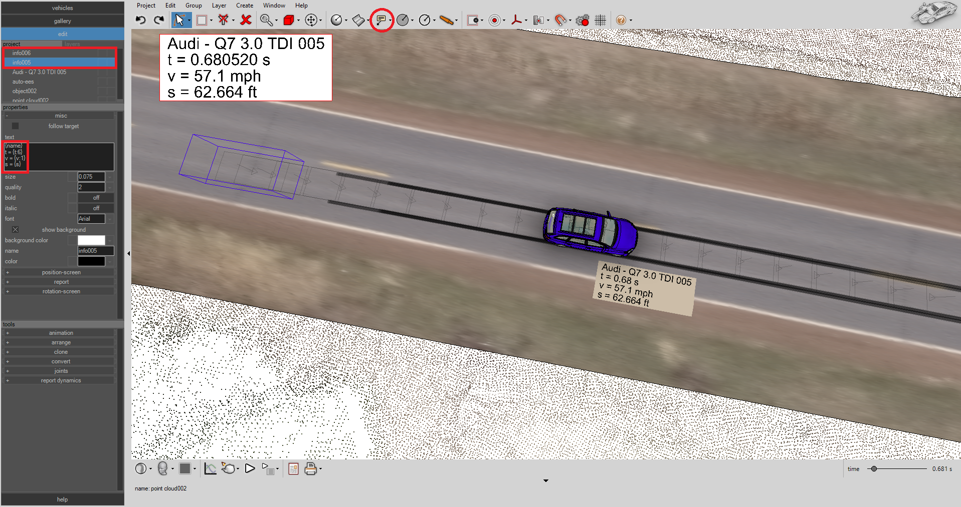Select the four-arrow move tool
Image resolution: width=961 pixels, height=507 pixels.
(x=311, y=20)
